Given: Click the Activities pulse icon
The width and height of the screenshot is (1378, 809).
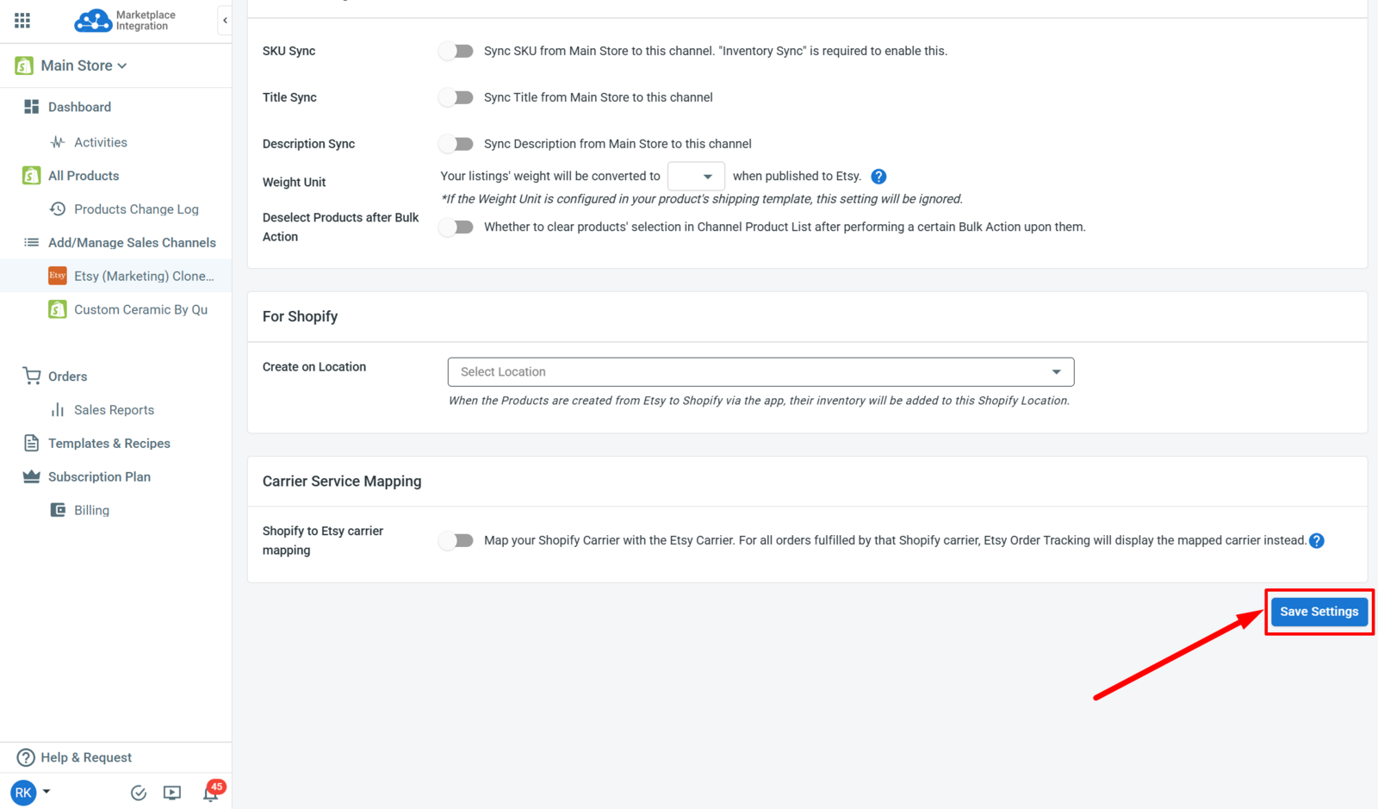Looking at the screenshot, I should 58,142.
